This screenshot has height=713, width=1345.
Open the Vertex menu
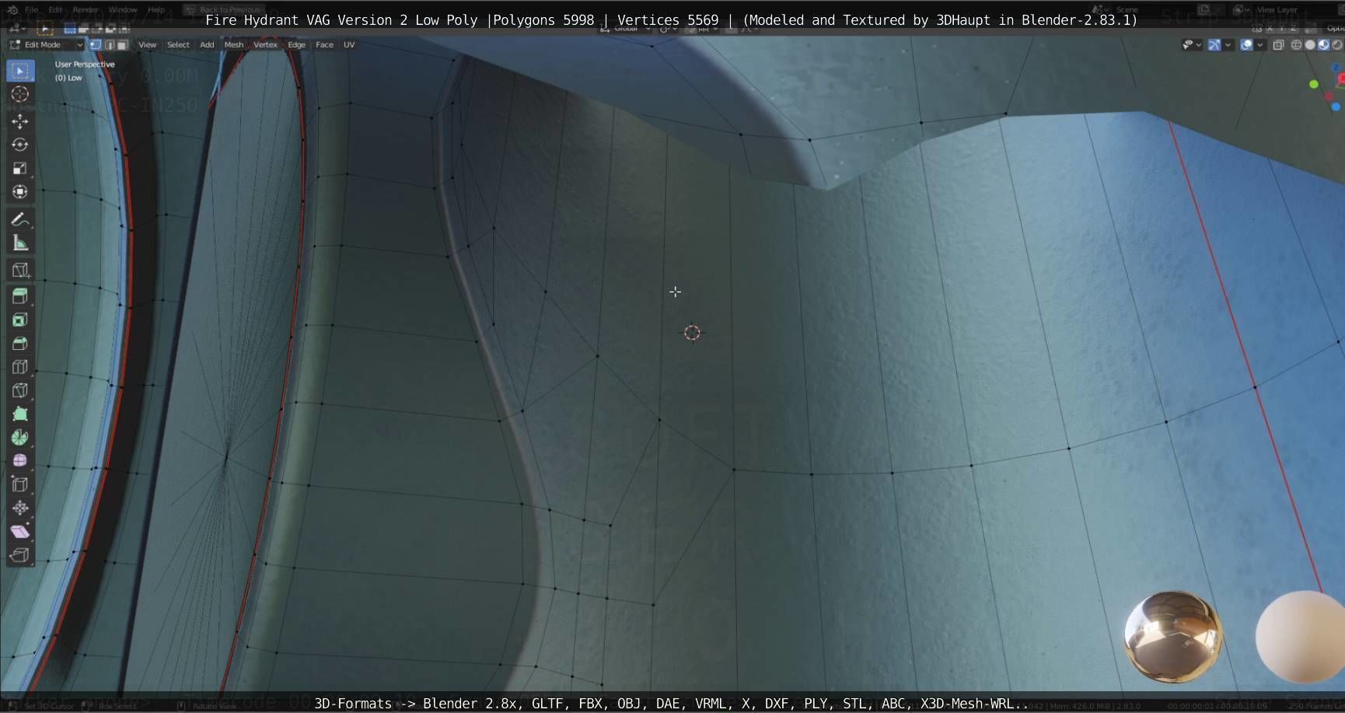[265, 45]
